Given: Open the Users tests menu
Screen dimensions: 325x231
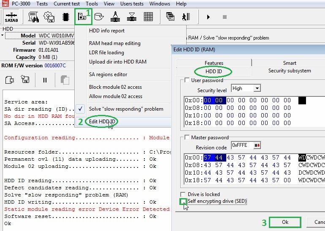Looking at the screenshot, I should point(132,4).
